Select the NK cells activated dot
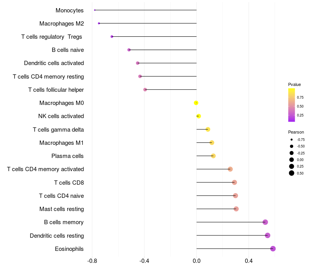The image size is (309, 271). coord(199,116)
